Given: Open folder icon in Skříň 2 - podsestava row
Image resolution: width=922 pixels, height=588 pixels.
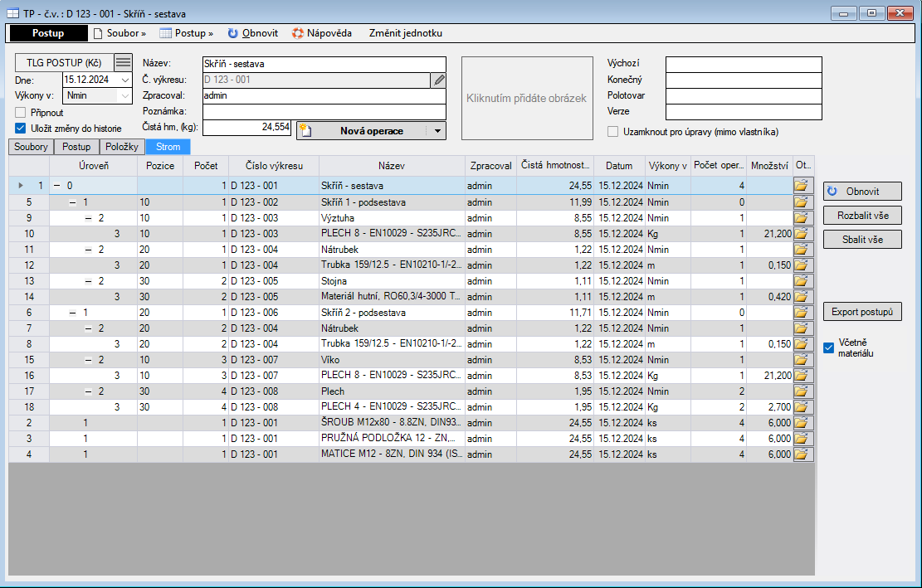Looking at the screenshot, I should (803, 313).
